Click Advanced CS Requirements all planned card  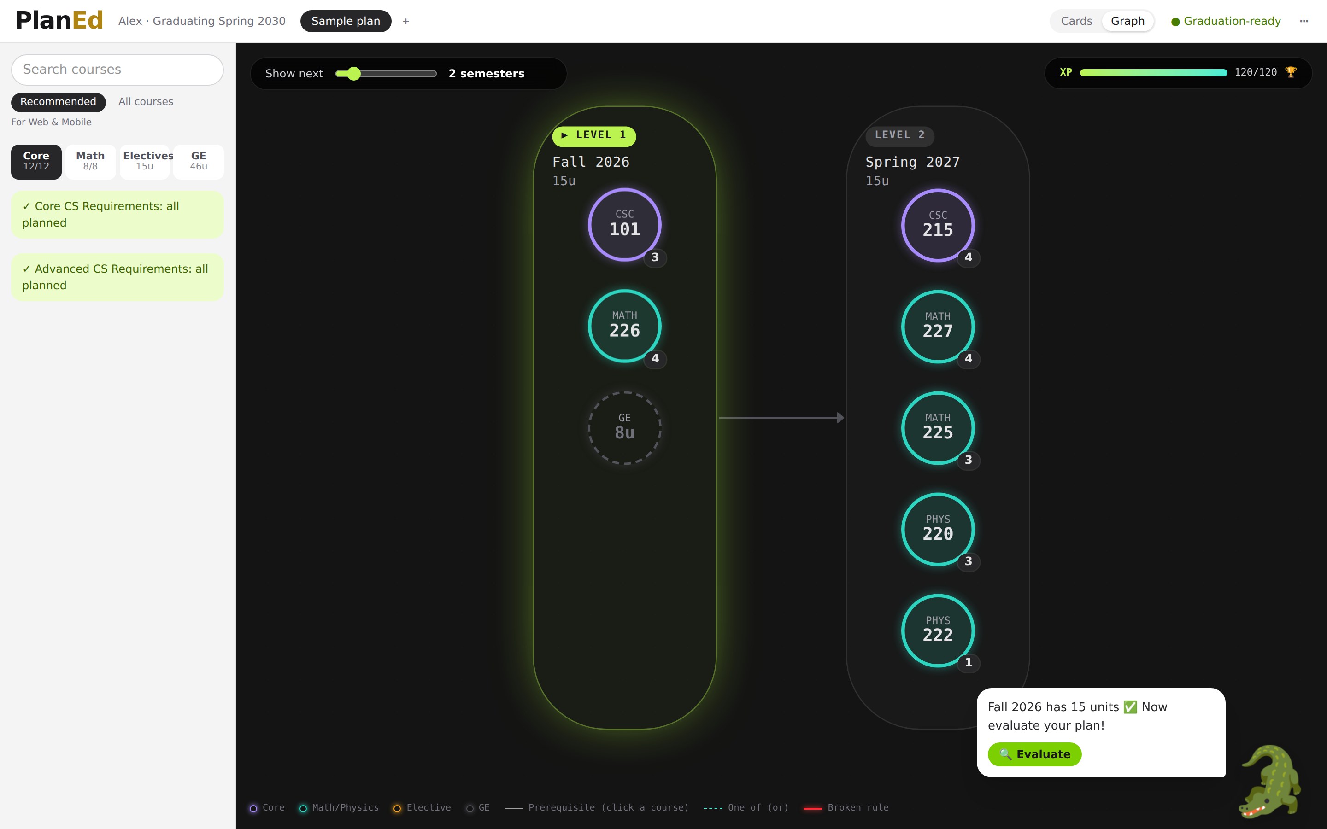(117, 277)
